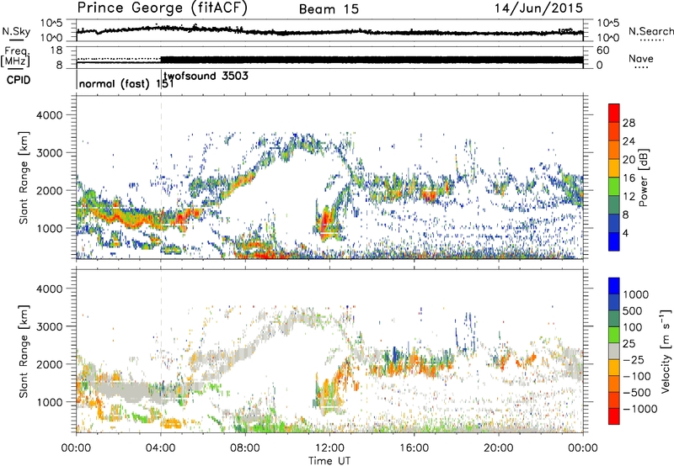The width and height of the screenshot is (674, 466).
Task: Click the date "14/Jun/2015"
Action: point(538,8)
